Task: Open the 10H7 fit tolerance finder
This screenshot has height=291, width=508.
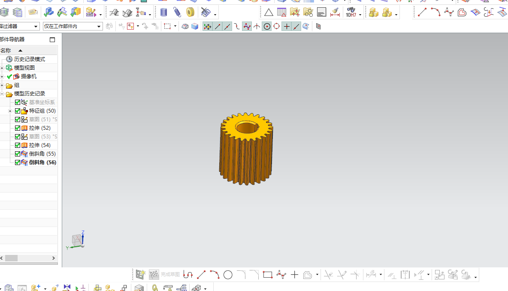Action: [x=351, y=12]
